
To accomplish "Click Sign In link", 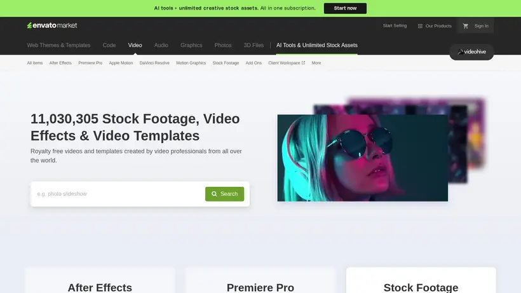I will pos(481,26).
